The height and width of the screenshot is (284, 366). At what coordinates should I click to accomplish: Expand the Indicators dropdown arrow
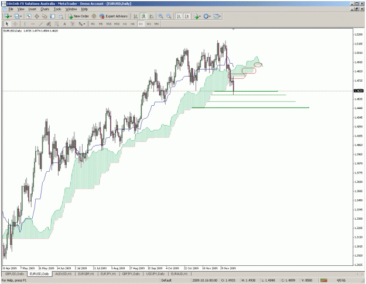(200, 16)
